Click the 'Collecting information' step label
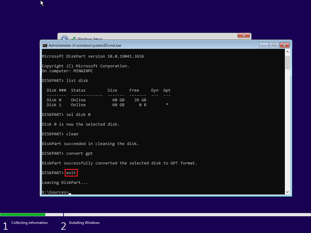Screen dimensions: 311x233 click(29, 223)
